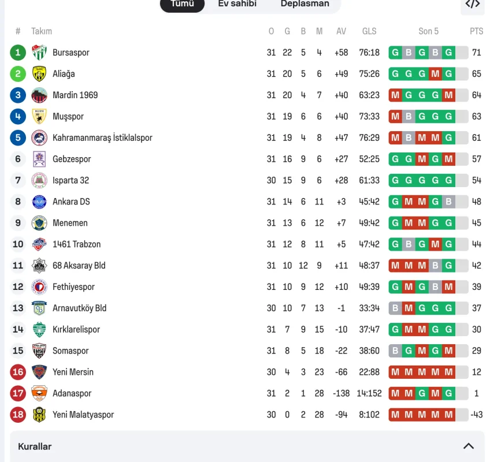Click the Arnavutköy Bld team name
This screenshot has width=490, height=462.
[79, 308]
